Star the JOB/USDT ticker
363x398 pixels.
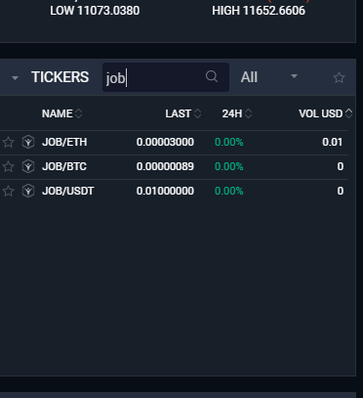click(8, 191)
